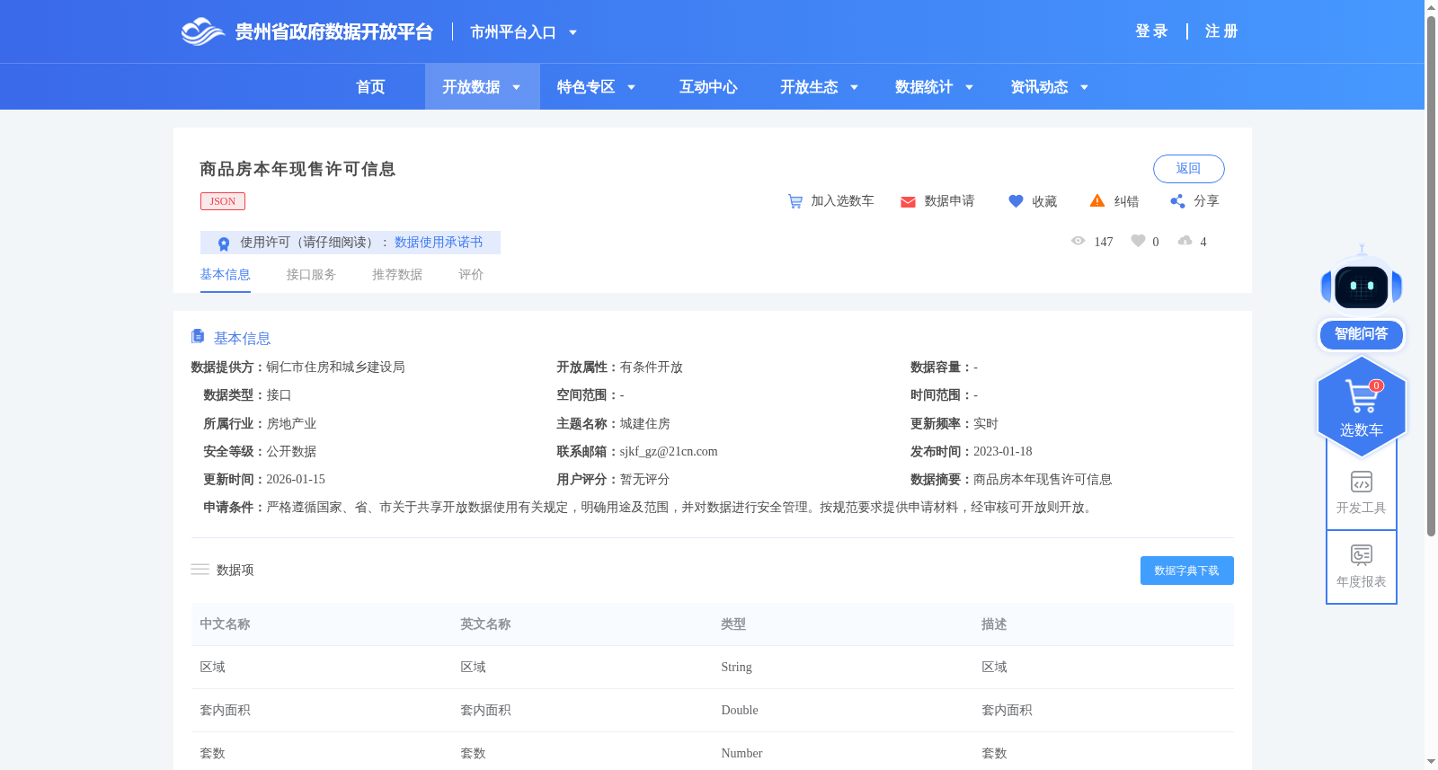Image resolution: width=1438 pixels, height=770 pixels.
Task: Open 互动中心 in the navigation bar
Action: tap(708, 87)
